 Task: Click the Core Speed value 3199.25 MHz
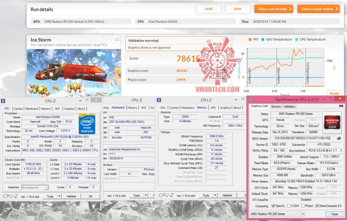(33, 164)
